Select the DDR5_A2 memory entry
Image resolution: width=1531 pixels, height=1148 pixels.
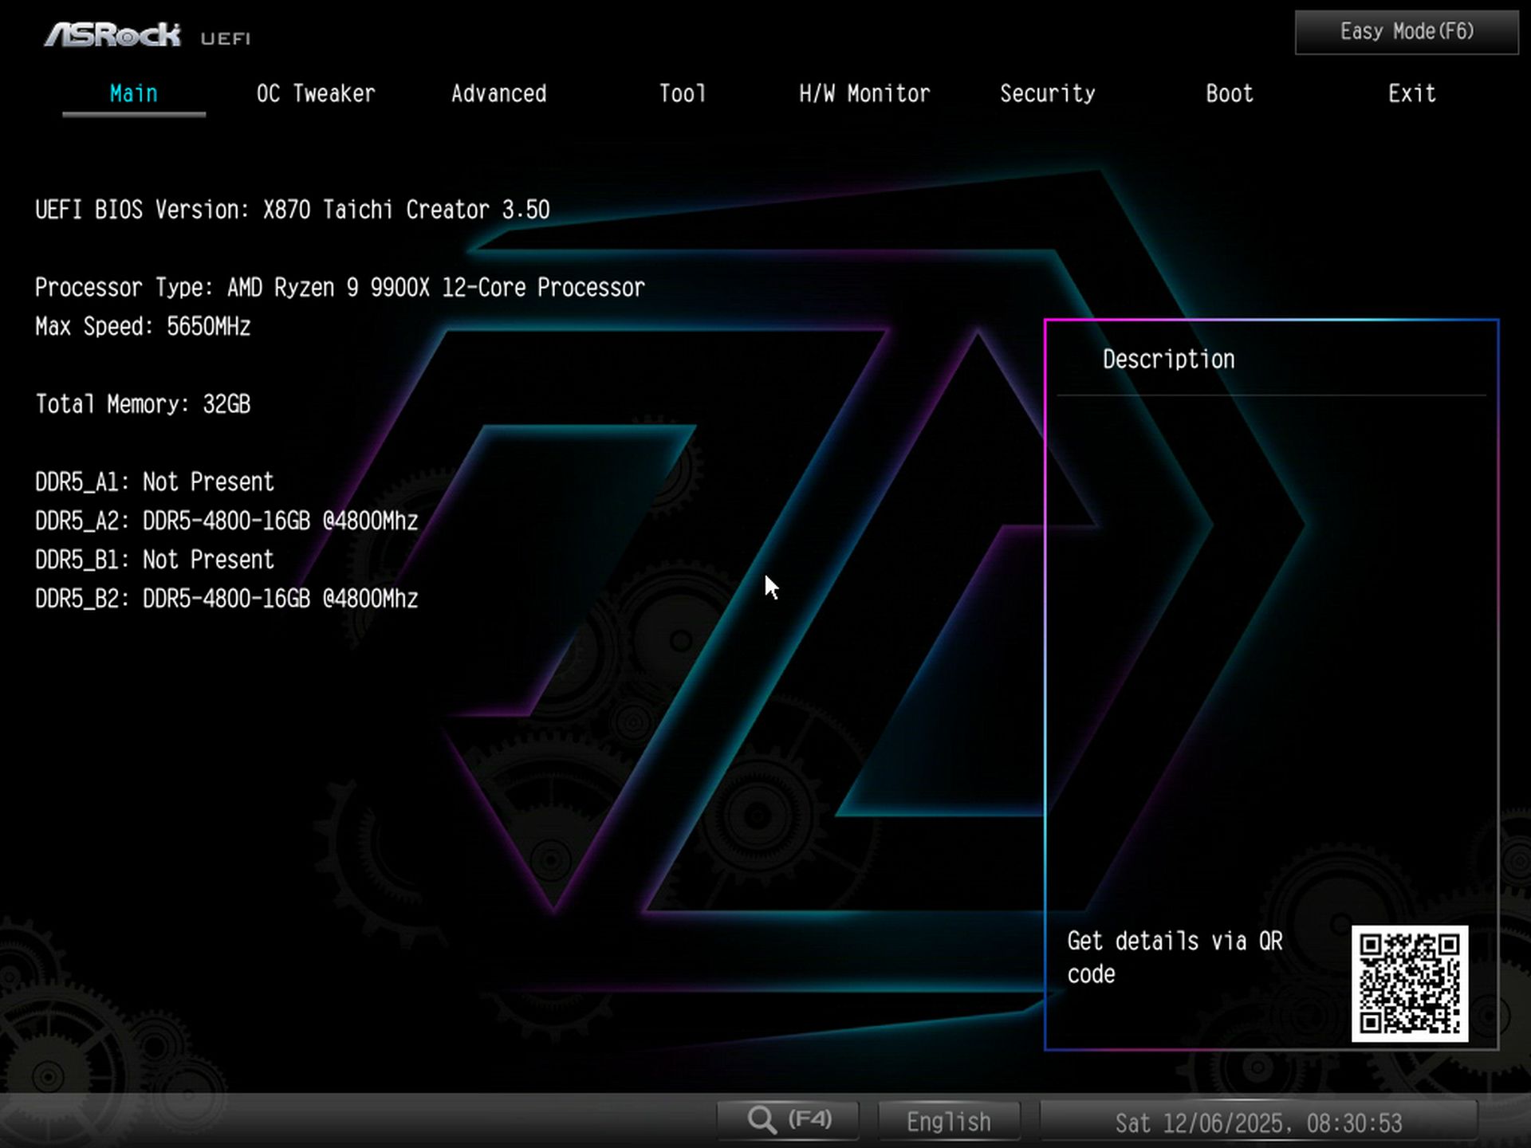[x=226, y=521]
